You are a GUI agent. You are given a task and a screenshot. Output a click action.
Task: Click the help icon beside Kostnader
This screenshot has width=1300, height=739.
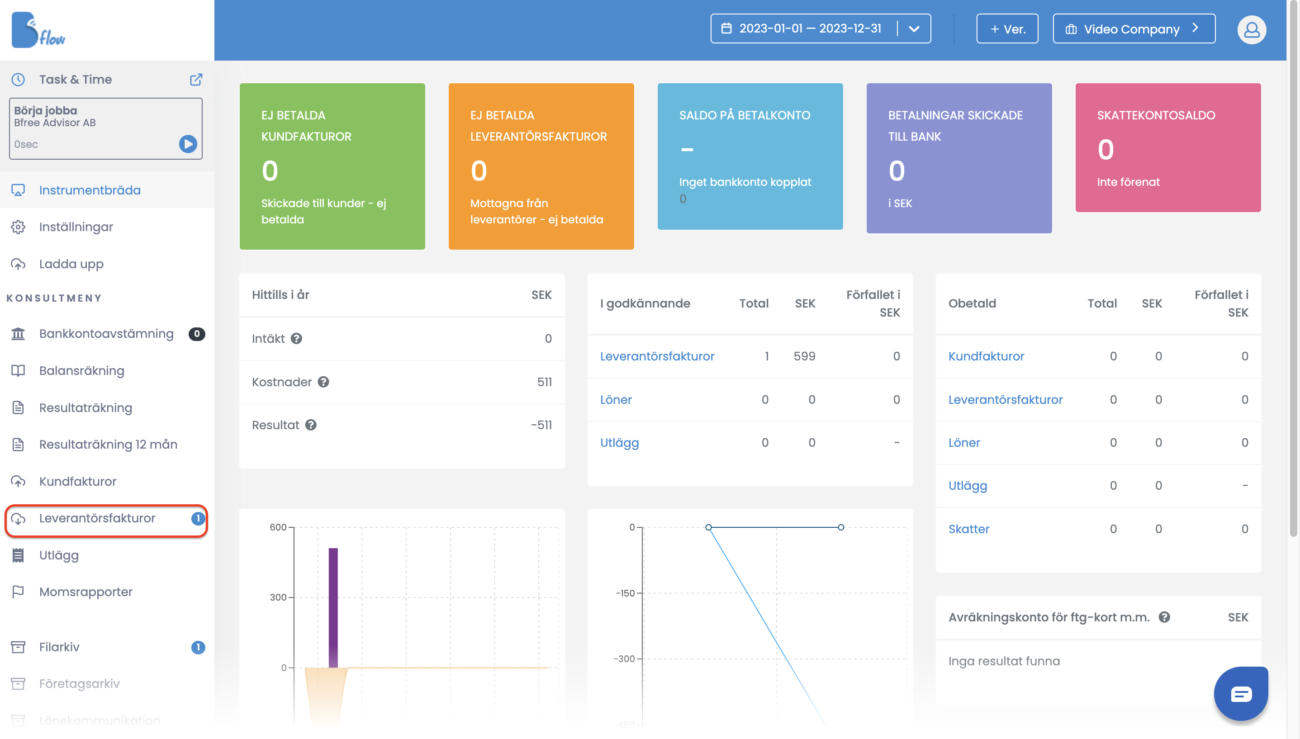323,382
